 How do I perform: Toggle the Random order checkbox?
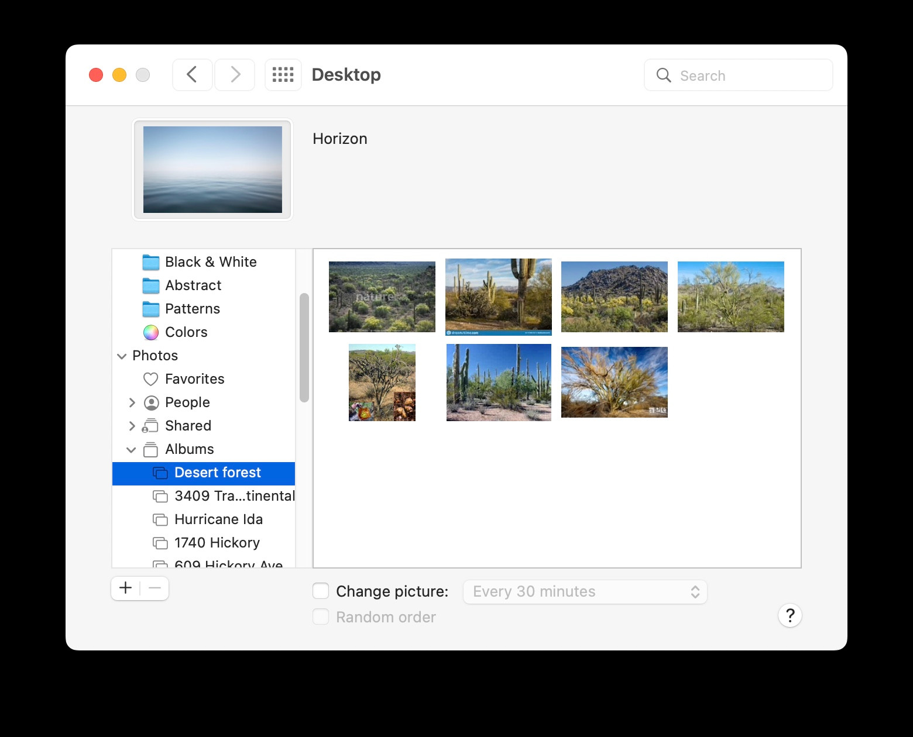[x=321, y=617]
